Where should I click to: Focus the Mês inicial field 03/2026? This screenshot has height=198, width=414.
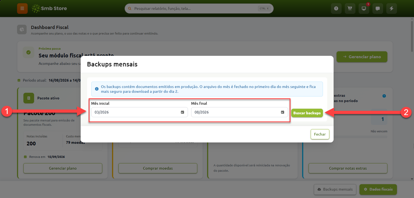pyautogui.click(x=140, y=112)
